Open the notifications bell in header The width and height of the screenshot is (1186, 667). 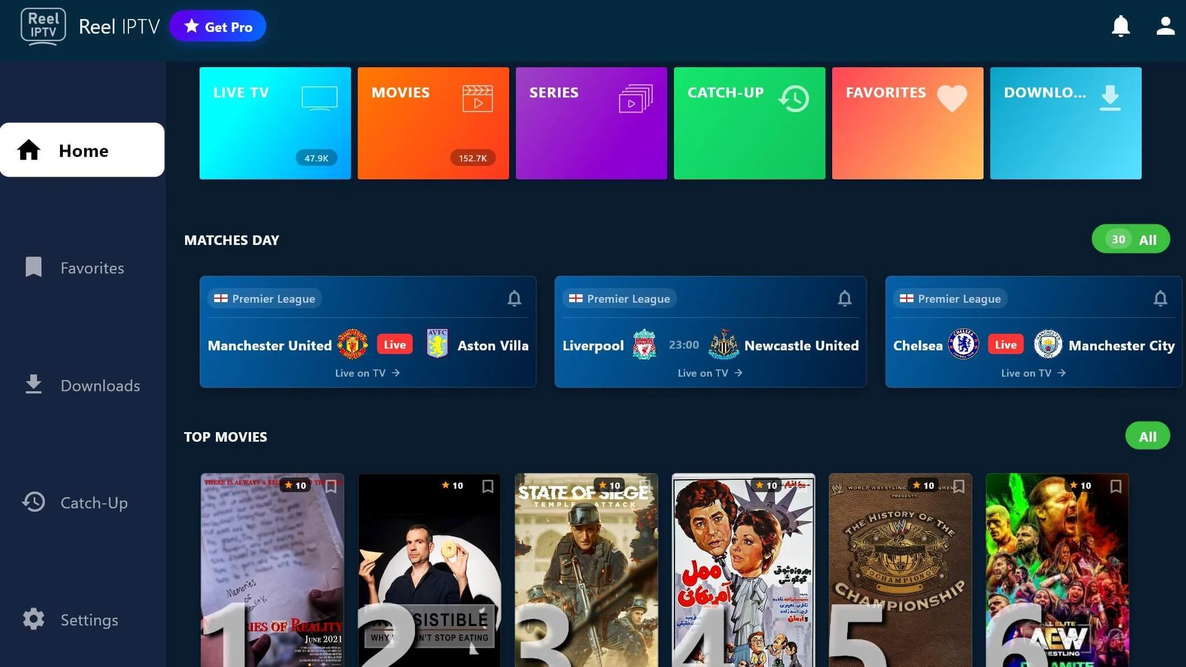pos(1120,26)
